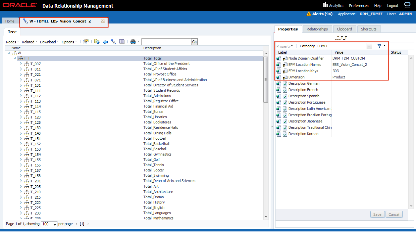Expand the T_115 node
The height and width of the screenshot is (232, 416).
tap(21, 112)
